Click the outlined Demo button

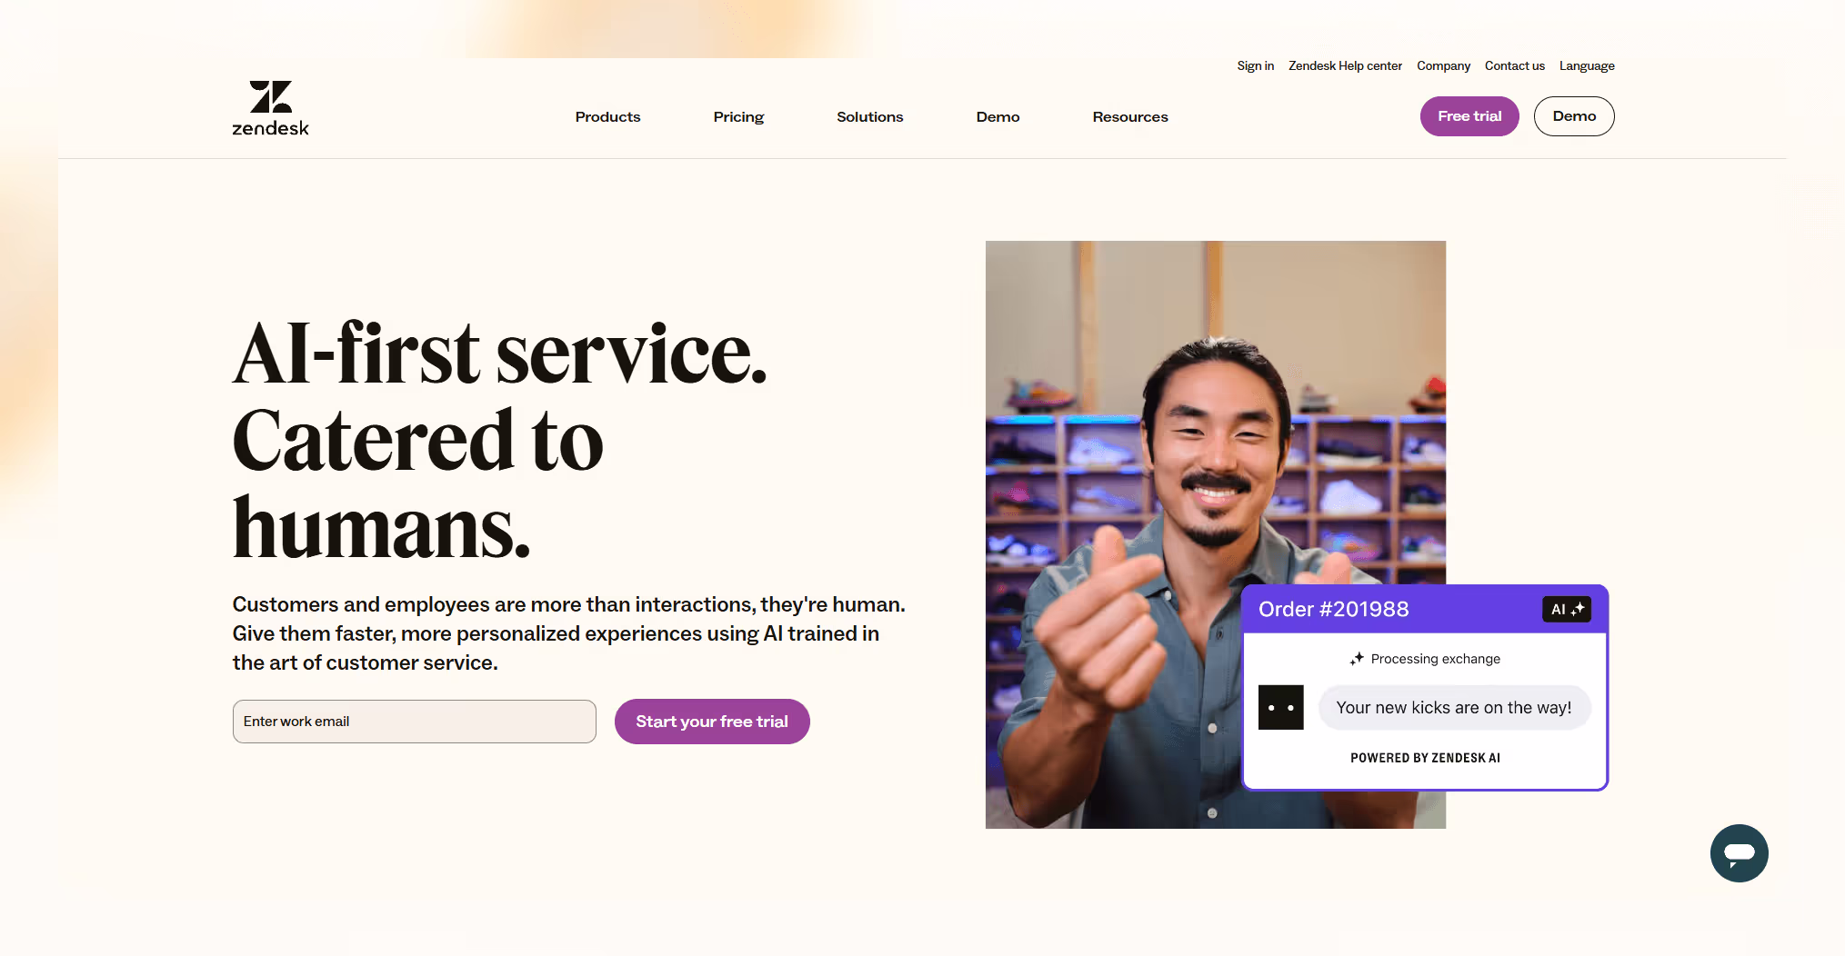point(1574,116)
